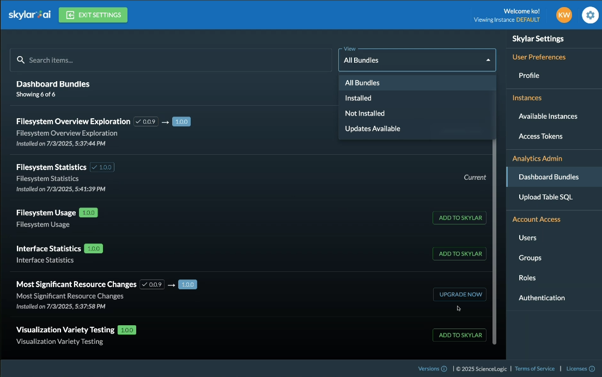
Task: Click the Skylar Settings panel heading
Action: (x=538, y=39)
